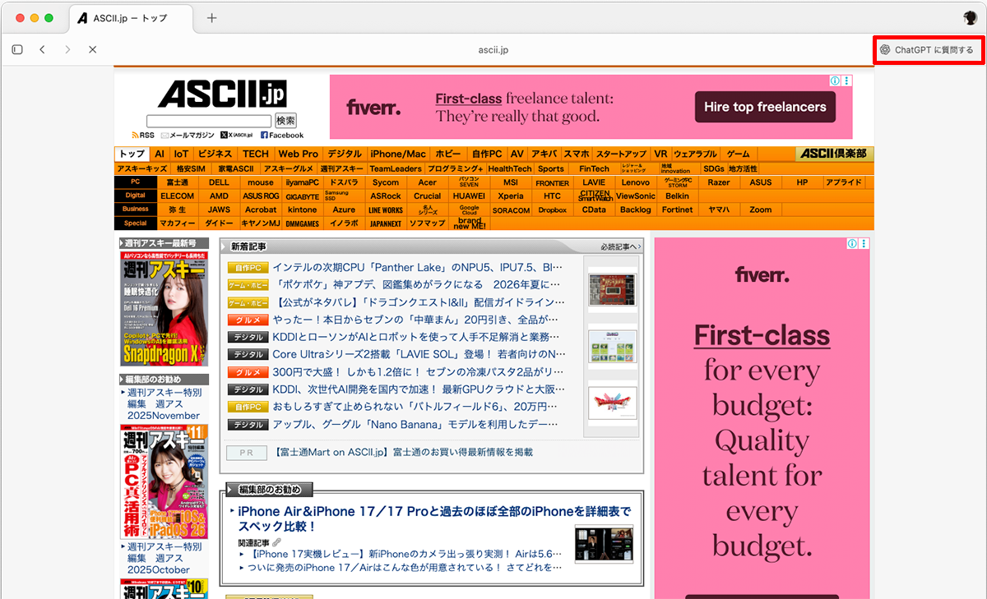Stop loading with the X icon
Image resolution: width=987 pixels, height=599 pixels.
pos(93,49)
